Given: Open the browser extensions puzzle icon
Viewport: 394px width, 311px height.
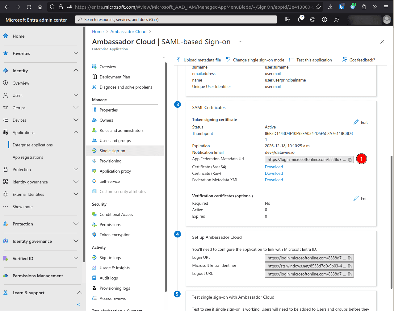Looking at the screenshot, I should [364, 7].
